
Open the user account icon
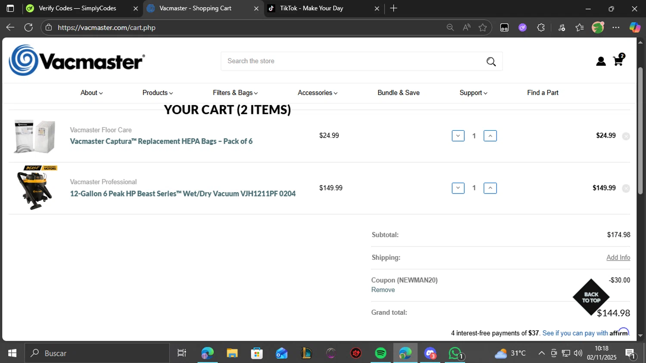tap(601, 62)
